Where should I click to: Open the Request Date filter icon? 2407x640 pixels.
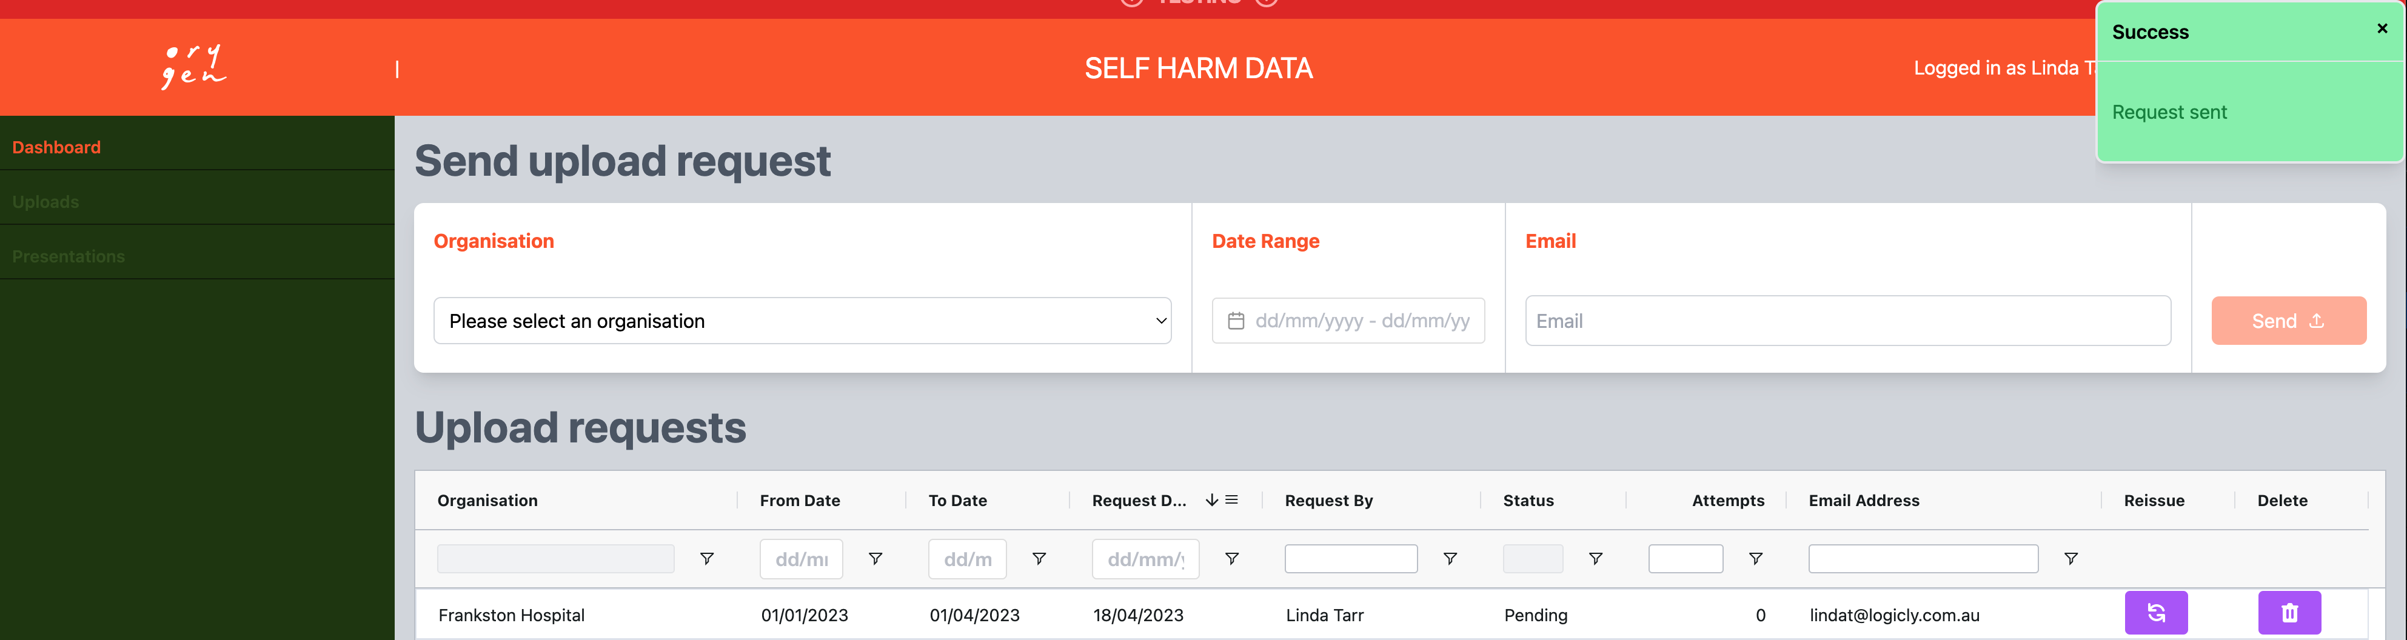click(x=1233, y=559)
